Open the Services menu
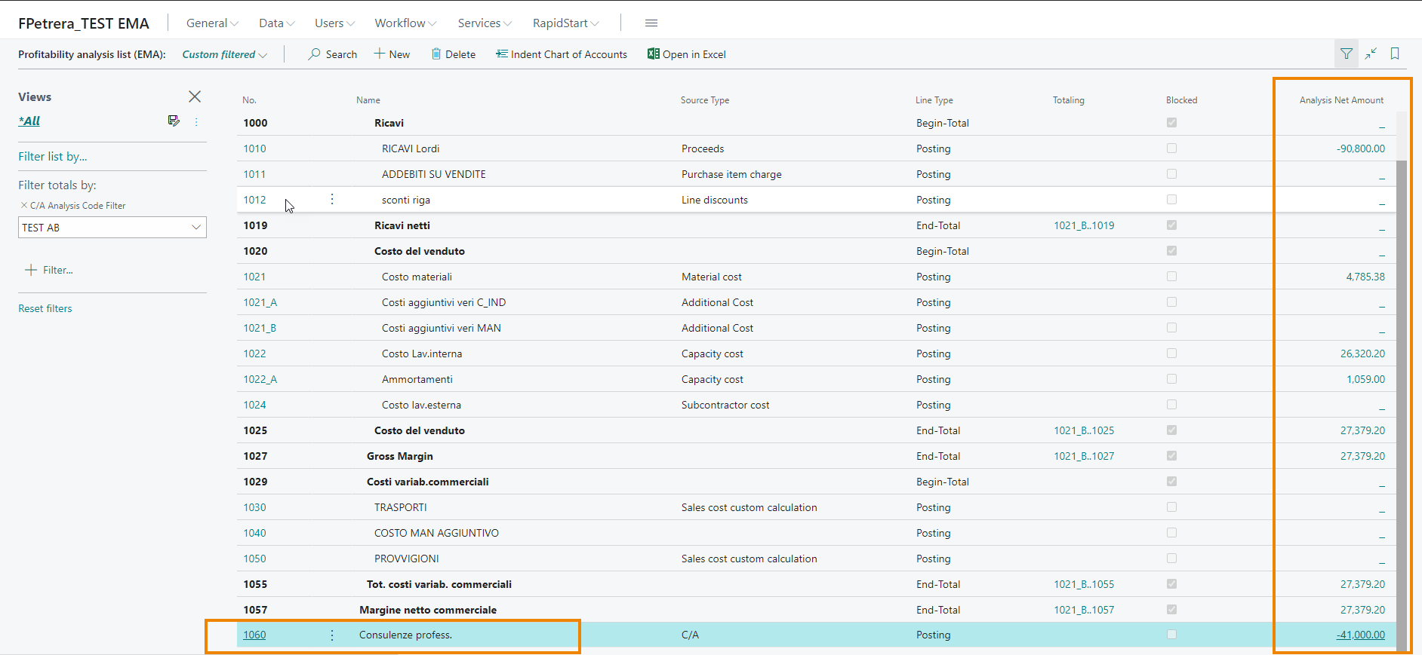The width and height of the screenshot is (1422, 655). tap(485, 23)
